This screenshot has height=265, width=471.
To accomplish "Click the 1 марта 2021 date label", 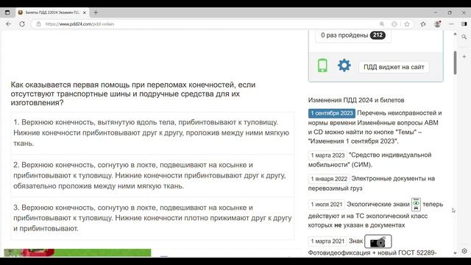I will (x=327, y=241).
